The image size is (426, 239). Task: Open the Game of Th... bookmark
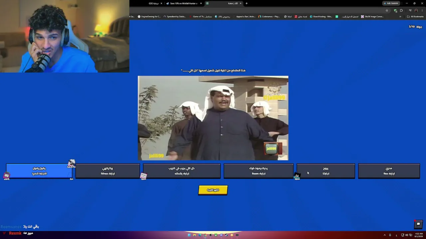pos(201,17)
